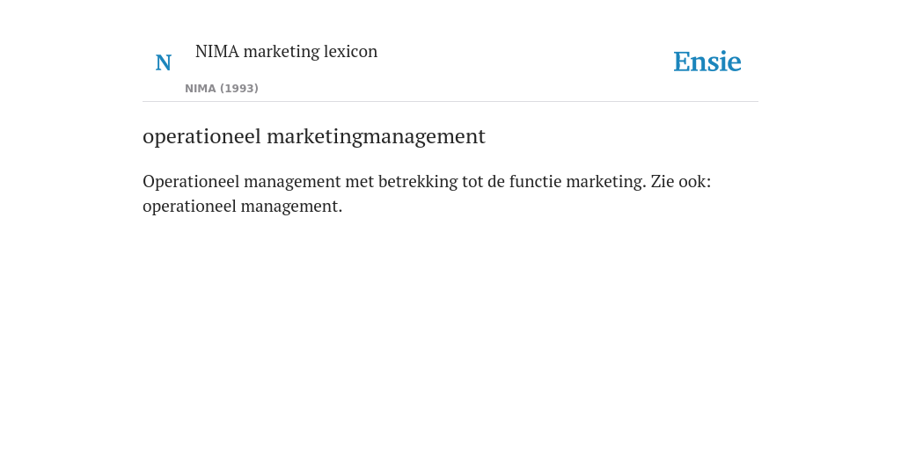Click the word operationeel in the heading

click(202, 136)
